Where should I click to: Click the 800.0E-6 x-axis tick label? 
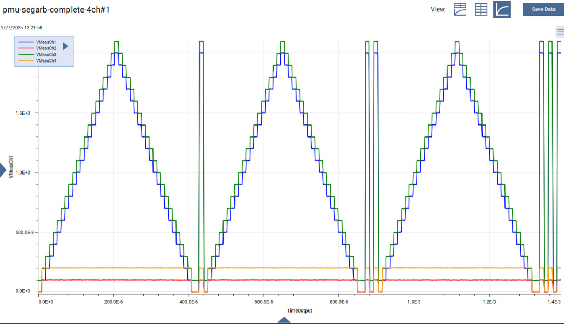click(339, 302)
